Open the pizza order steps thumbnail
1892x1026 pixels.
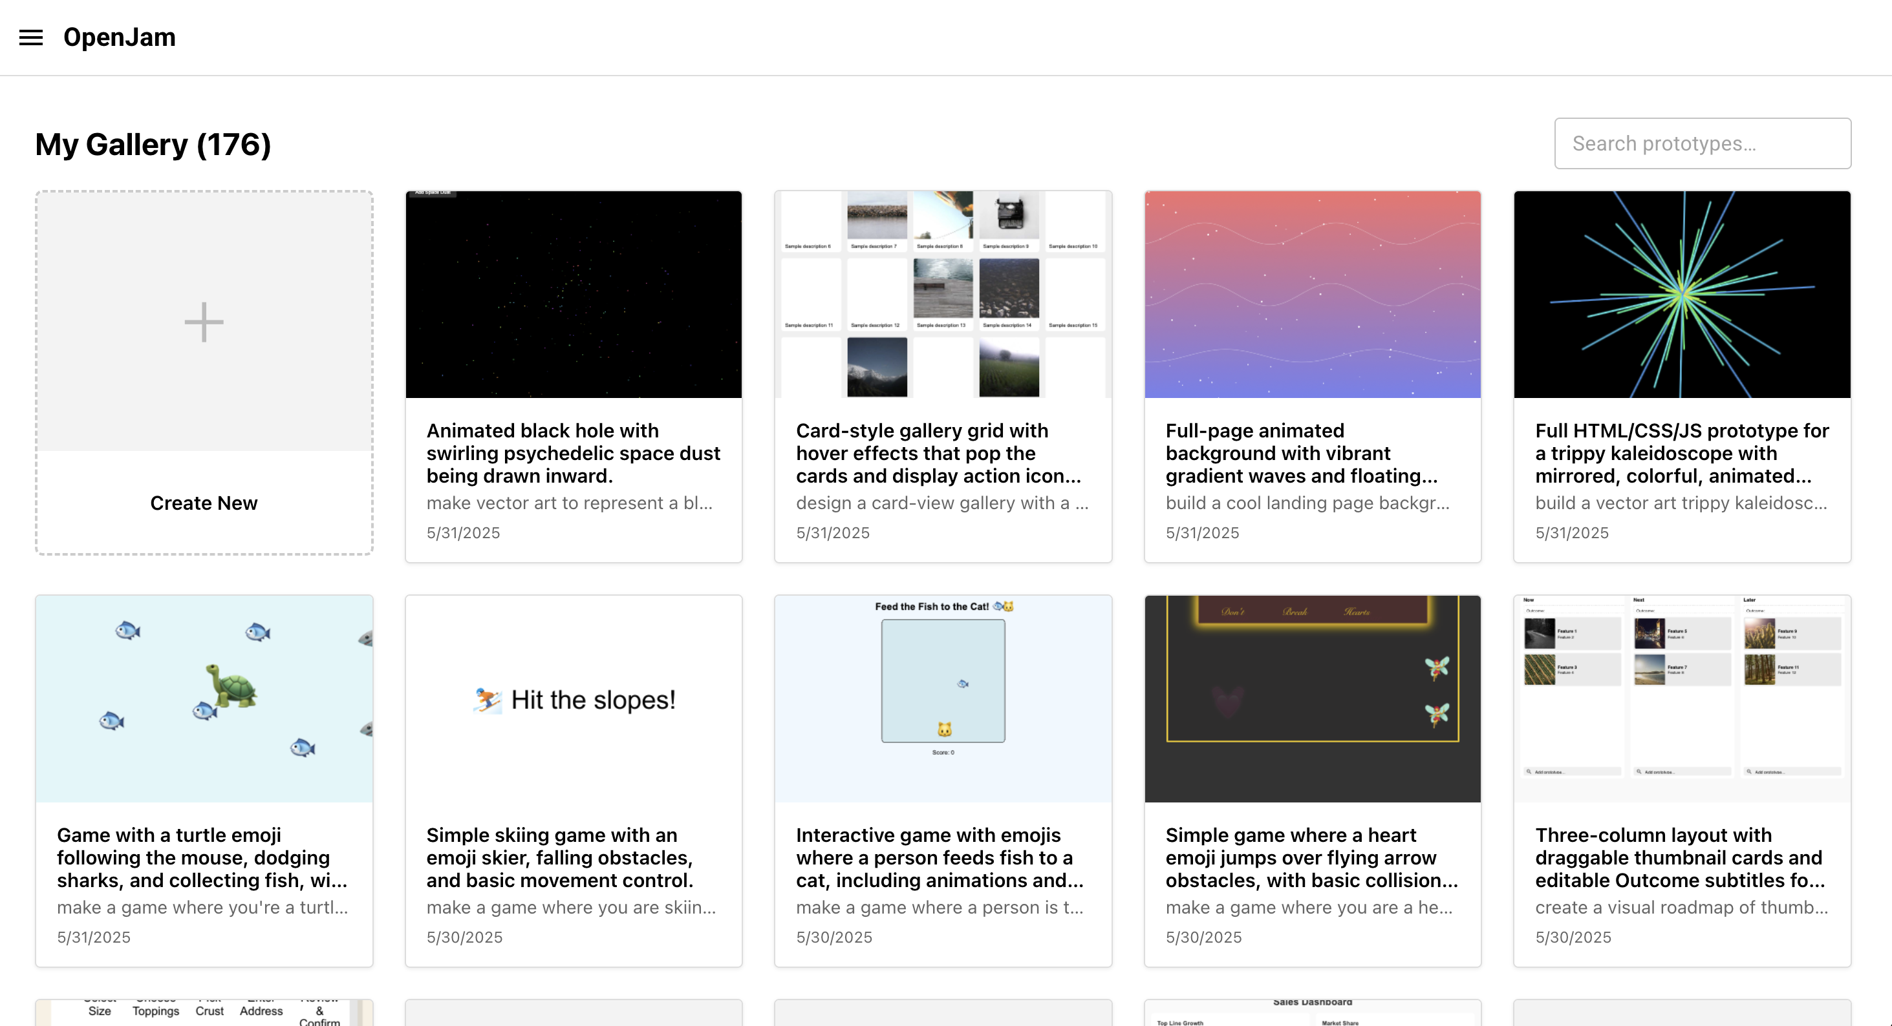coord(204,1013)
